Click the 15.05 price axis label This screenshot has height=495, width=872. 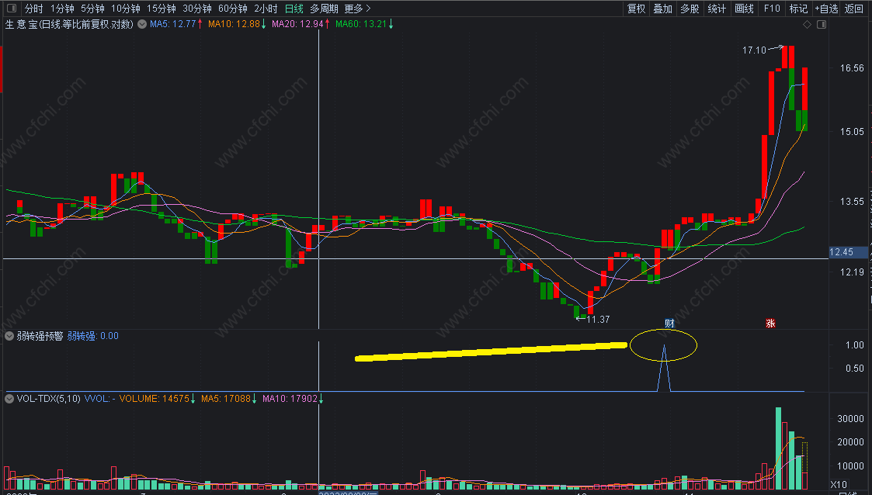point(852,132)
